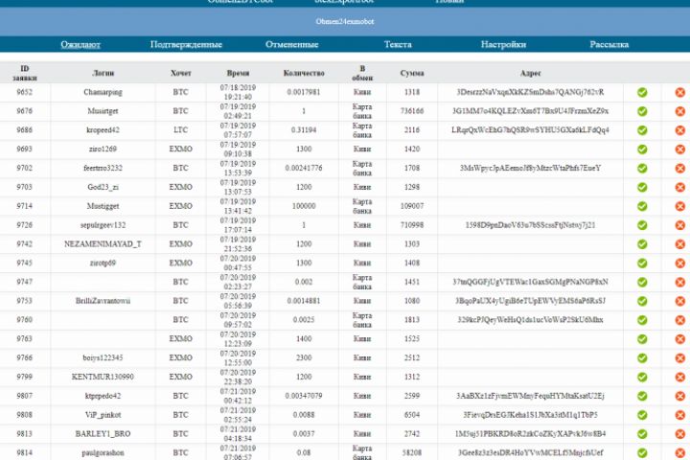Approve request 9676 from Musirtget

pyautogui.click(x=642, y=111)
